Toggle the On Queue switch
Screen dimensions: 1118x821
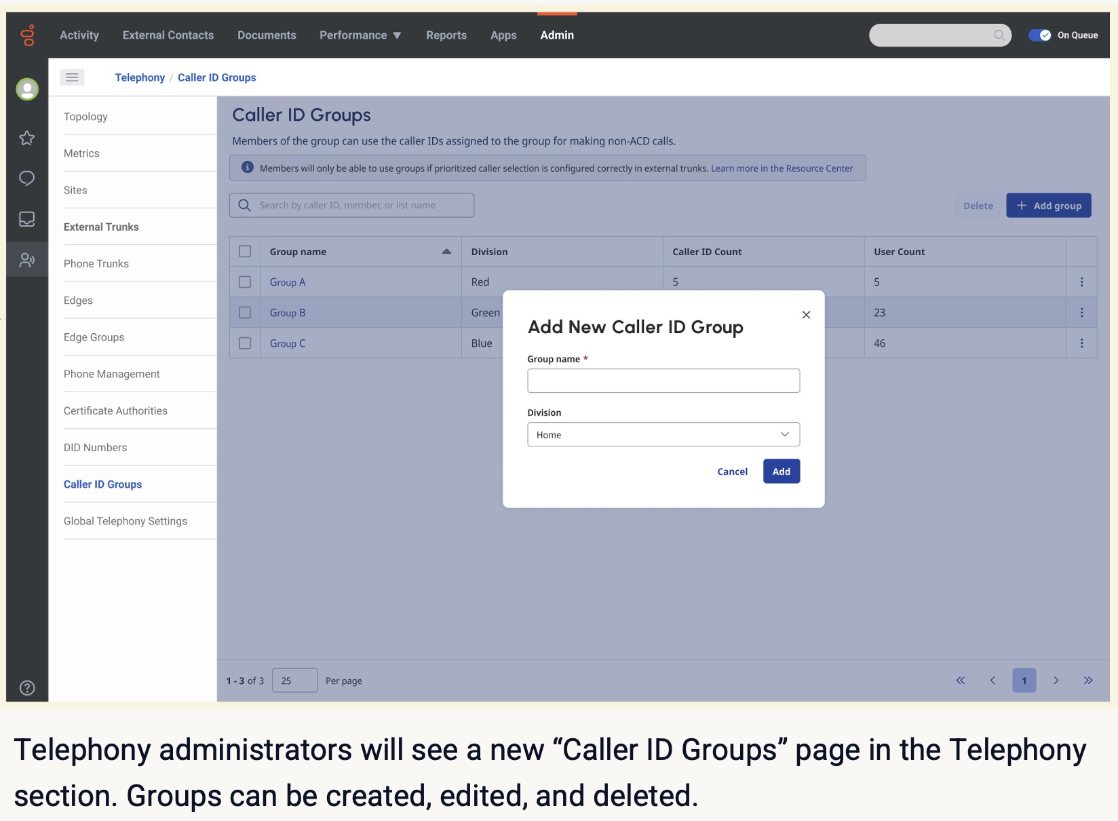[x=1039, y=35]
